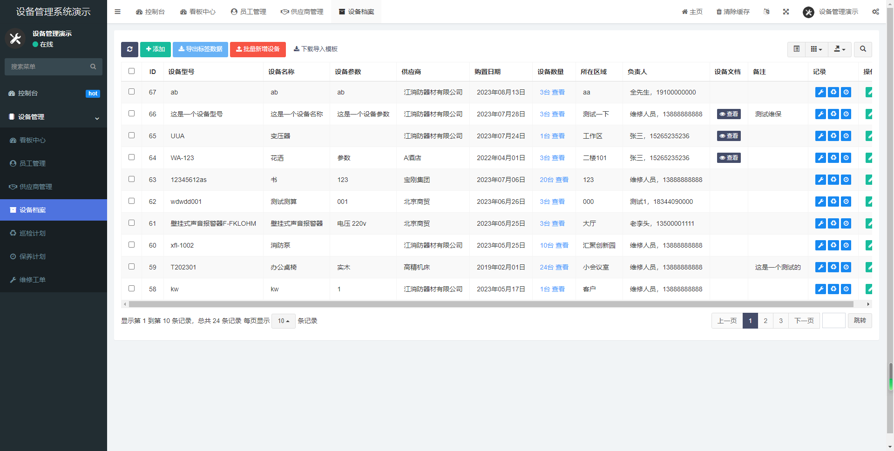This screenshot has height=451, width=894.
Task: Click the 跳转 jump button
Action: click(x=860, y=321)
